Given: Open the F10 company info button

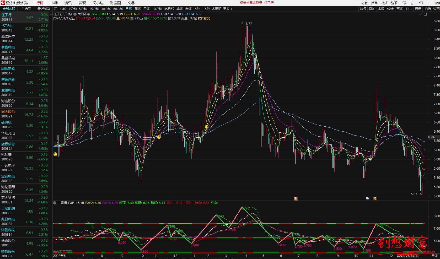Looking at the screenshot, I should (x=409, y=9).
